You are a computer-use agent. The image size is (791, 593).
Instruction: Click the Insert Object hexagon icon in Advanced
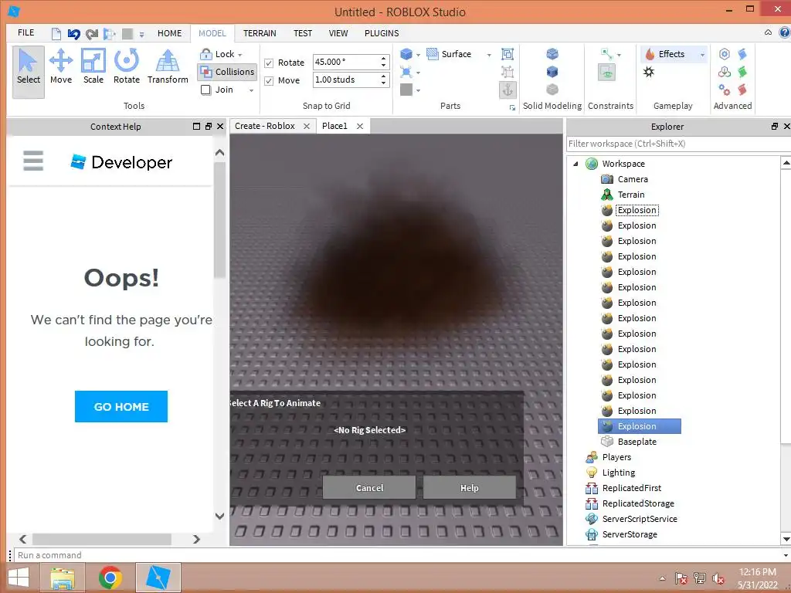[x=725, y=54]
